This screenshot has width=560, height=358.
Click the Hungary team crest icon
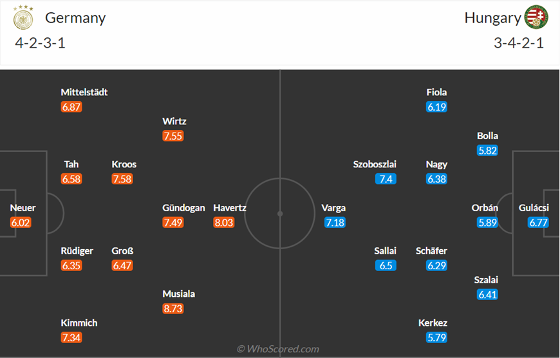pos(536,17)
